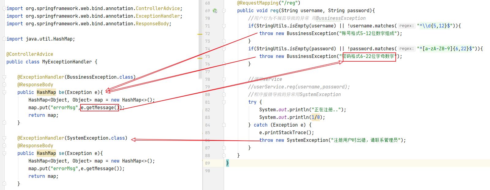490x190 pixels.
Task: Click the second @ResponseBody annotation above se method
Action: click(x=35, y=146)
